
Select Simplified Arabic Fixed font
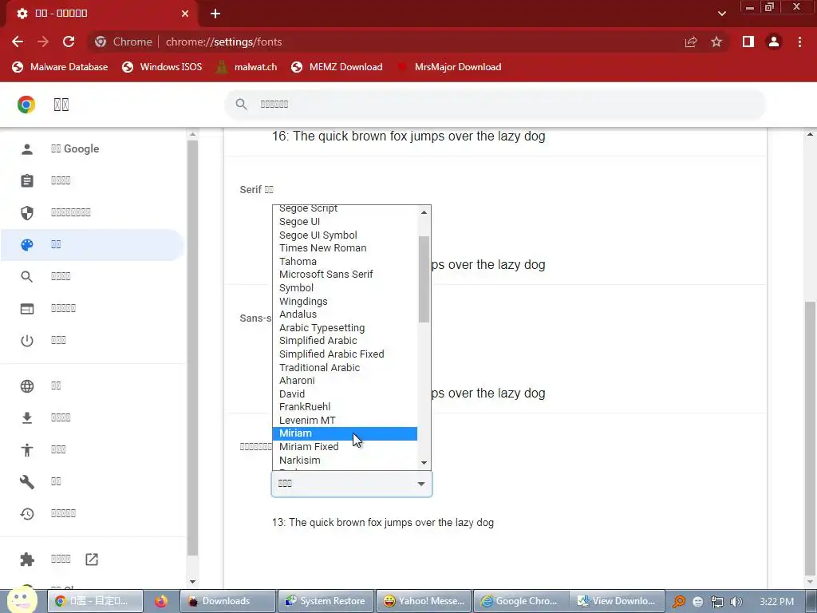[x=345, y=354]
